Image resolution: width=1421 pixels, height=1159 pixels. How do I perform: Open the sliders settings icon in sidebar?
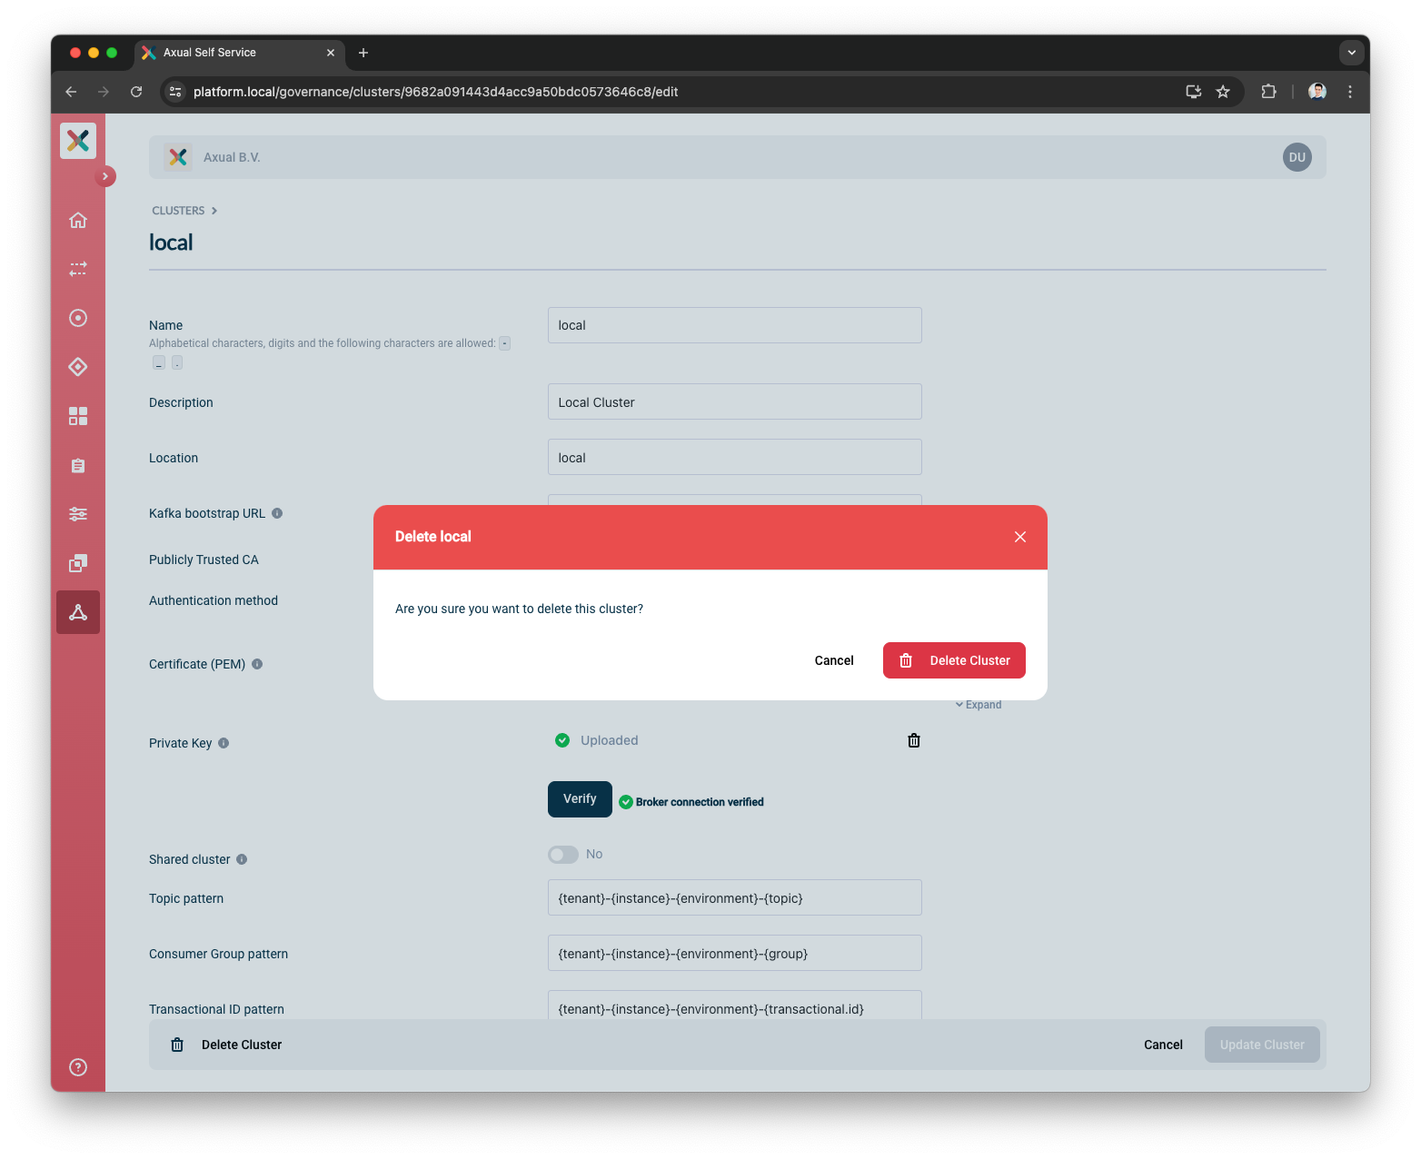tap(78, 514)
